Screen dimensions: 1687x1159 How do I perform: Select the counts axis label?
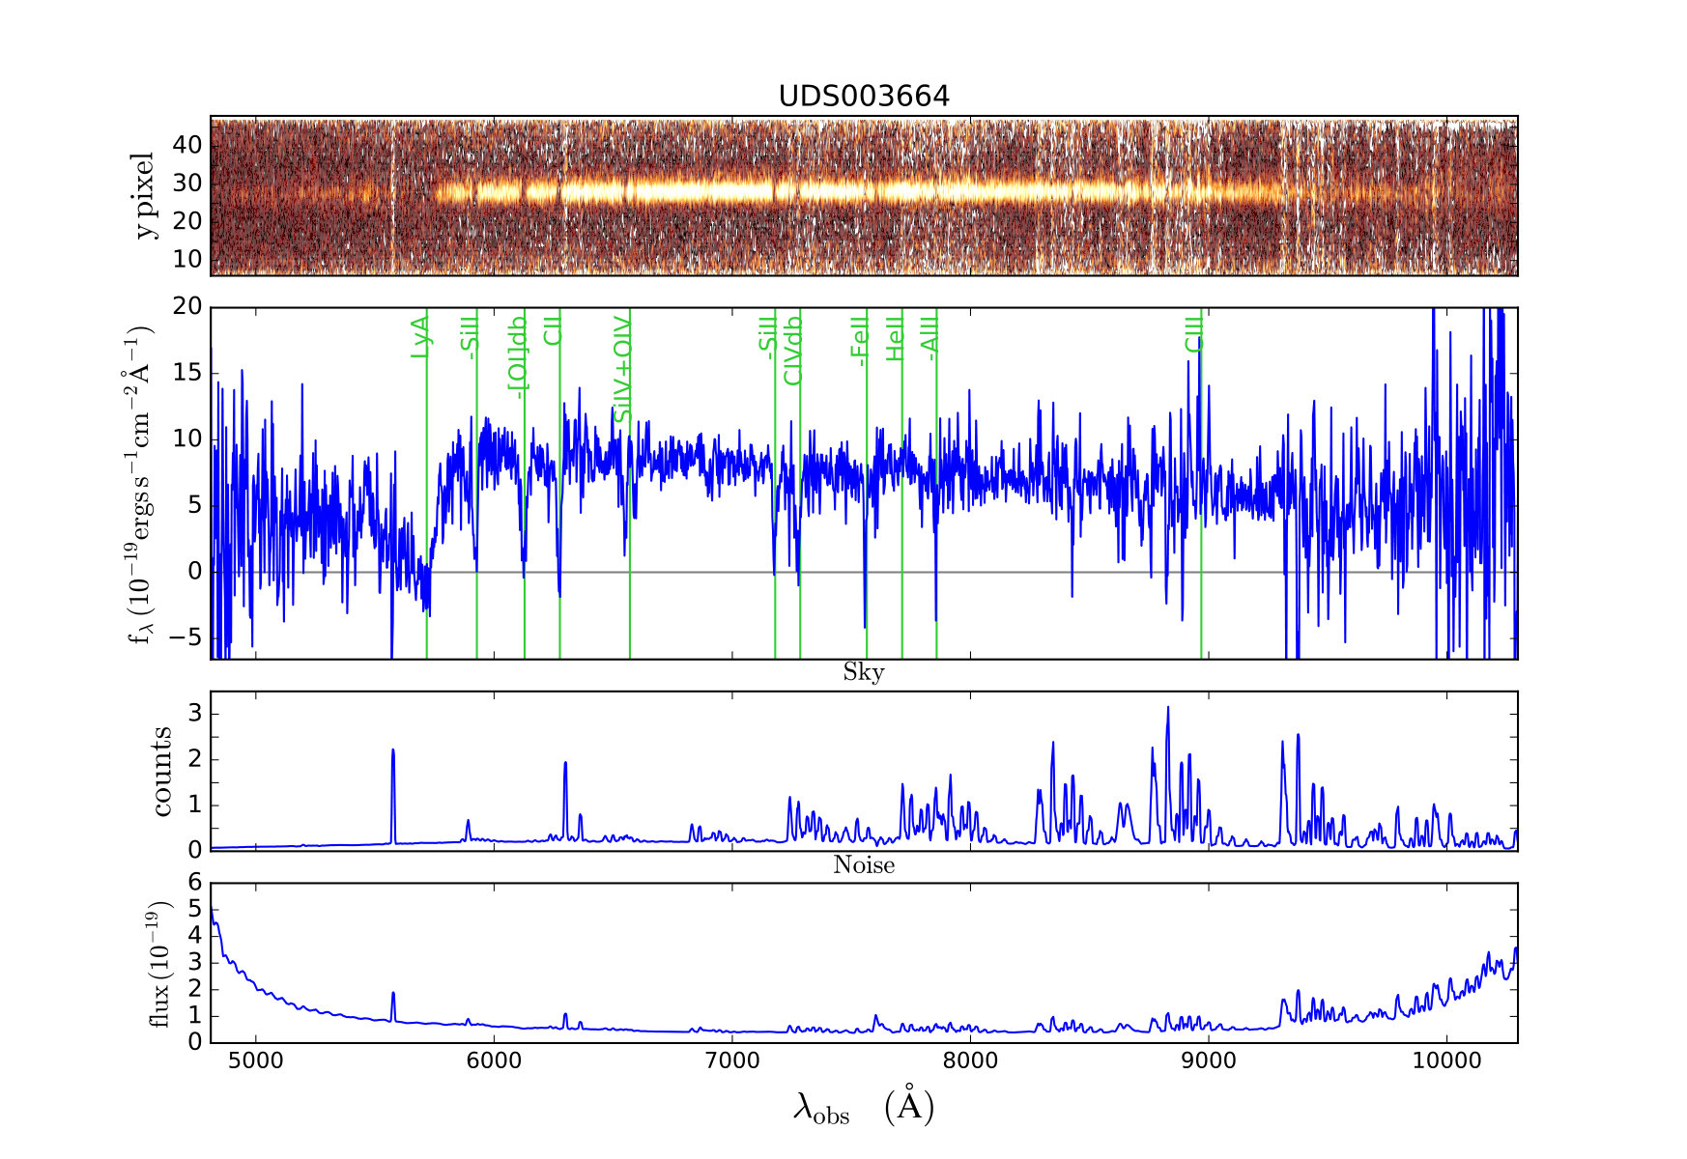tap(160, 771)
